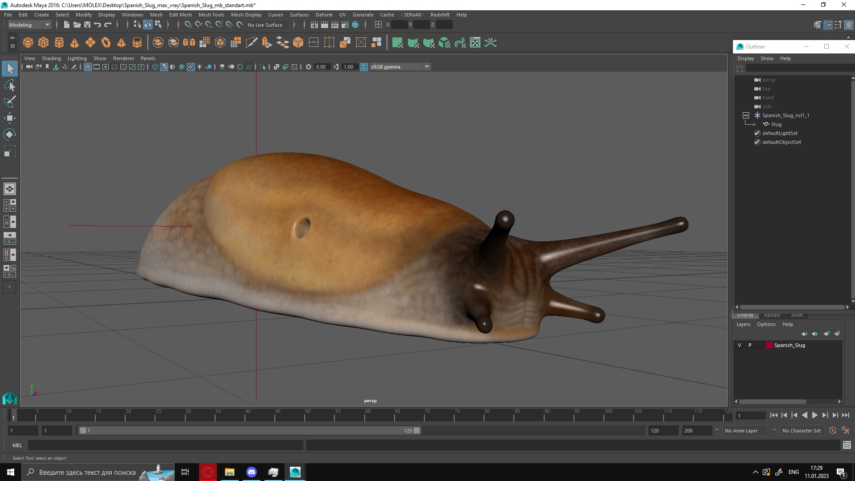Viewport: 855px width, 481px height.
Task: Open Animation Preferences icon near character set
Action: coord(846,431)
